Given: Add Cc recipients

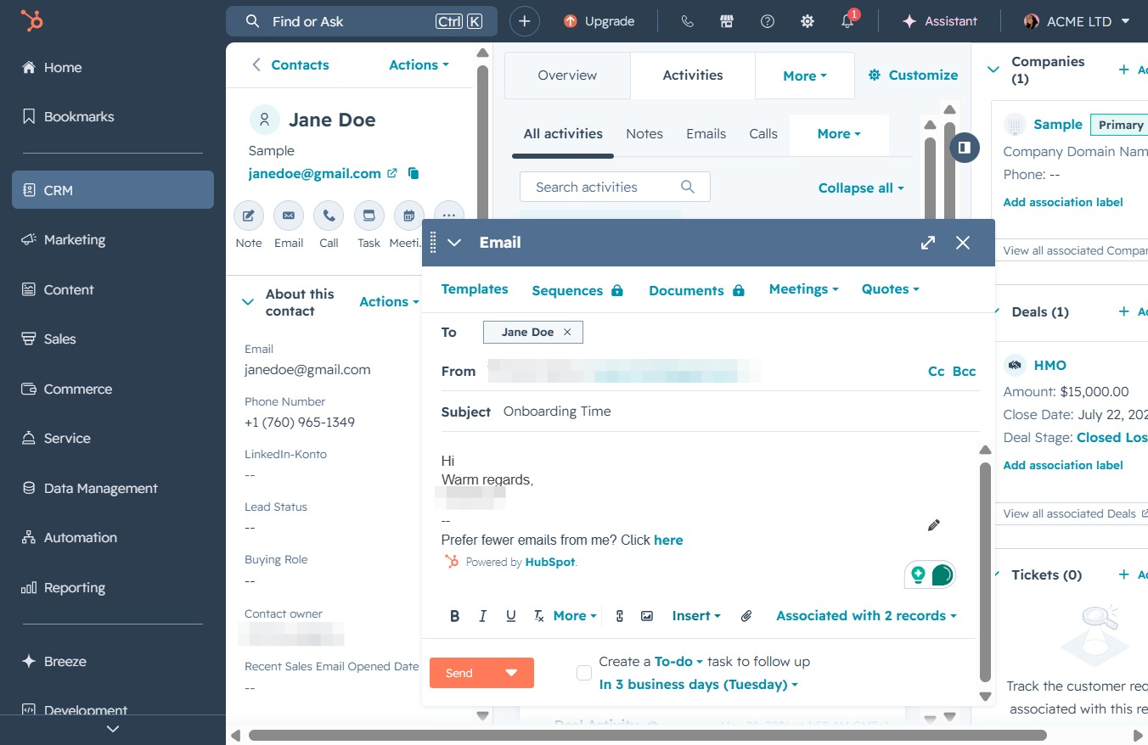Looking at the screenshot, I should pyautogui.click(x=937, y=372).
